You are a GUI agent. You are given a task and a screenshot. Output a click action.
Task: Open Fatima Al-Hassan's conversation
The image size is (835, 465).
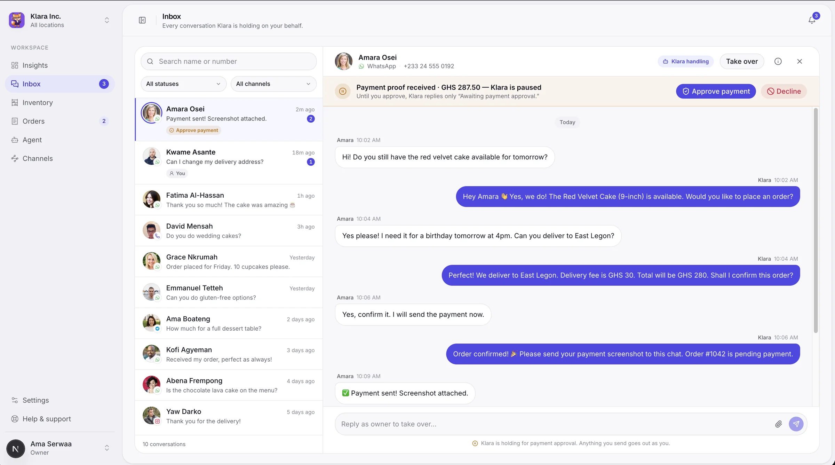pos(229,200)
